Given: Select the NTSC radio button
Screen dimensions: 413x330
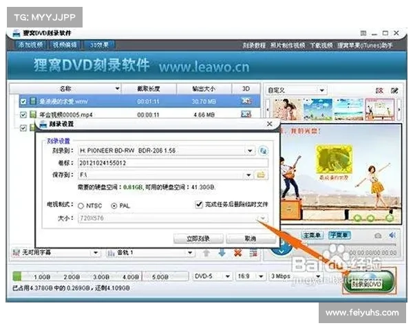Looking at the screenshot, I should tap(81, 206).
